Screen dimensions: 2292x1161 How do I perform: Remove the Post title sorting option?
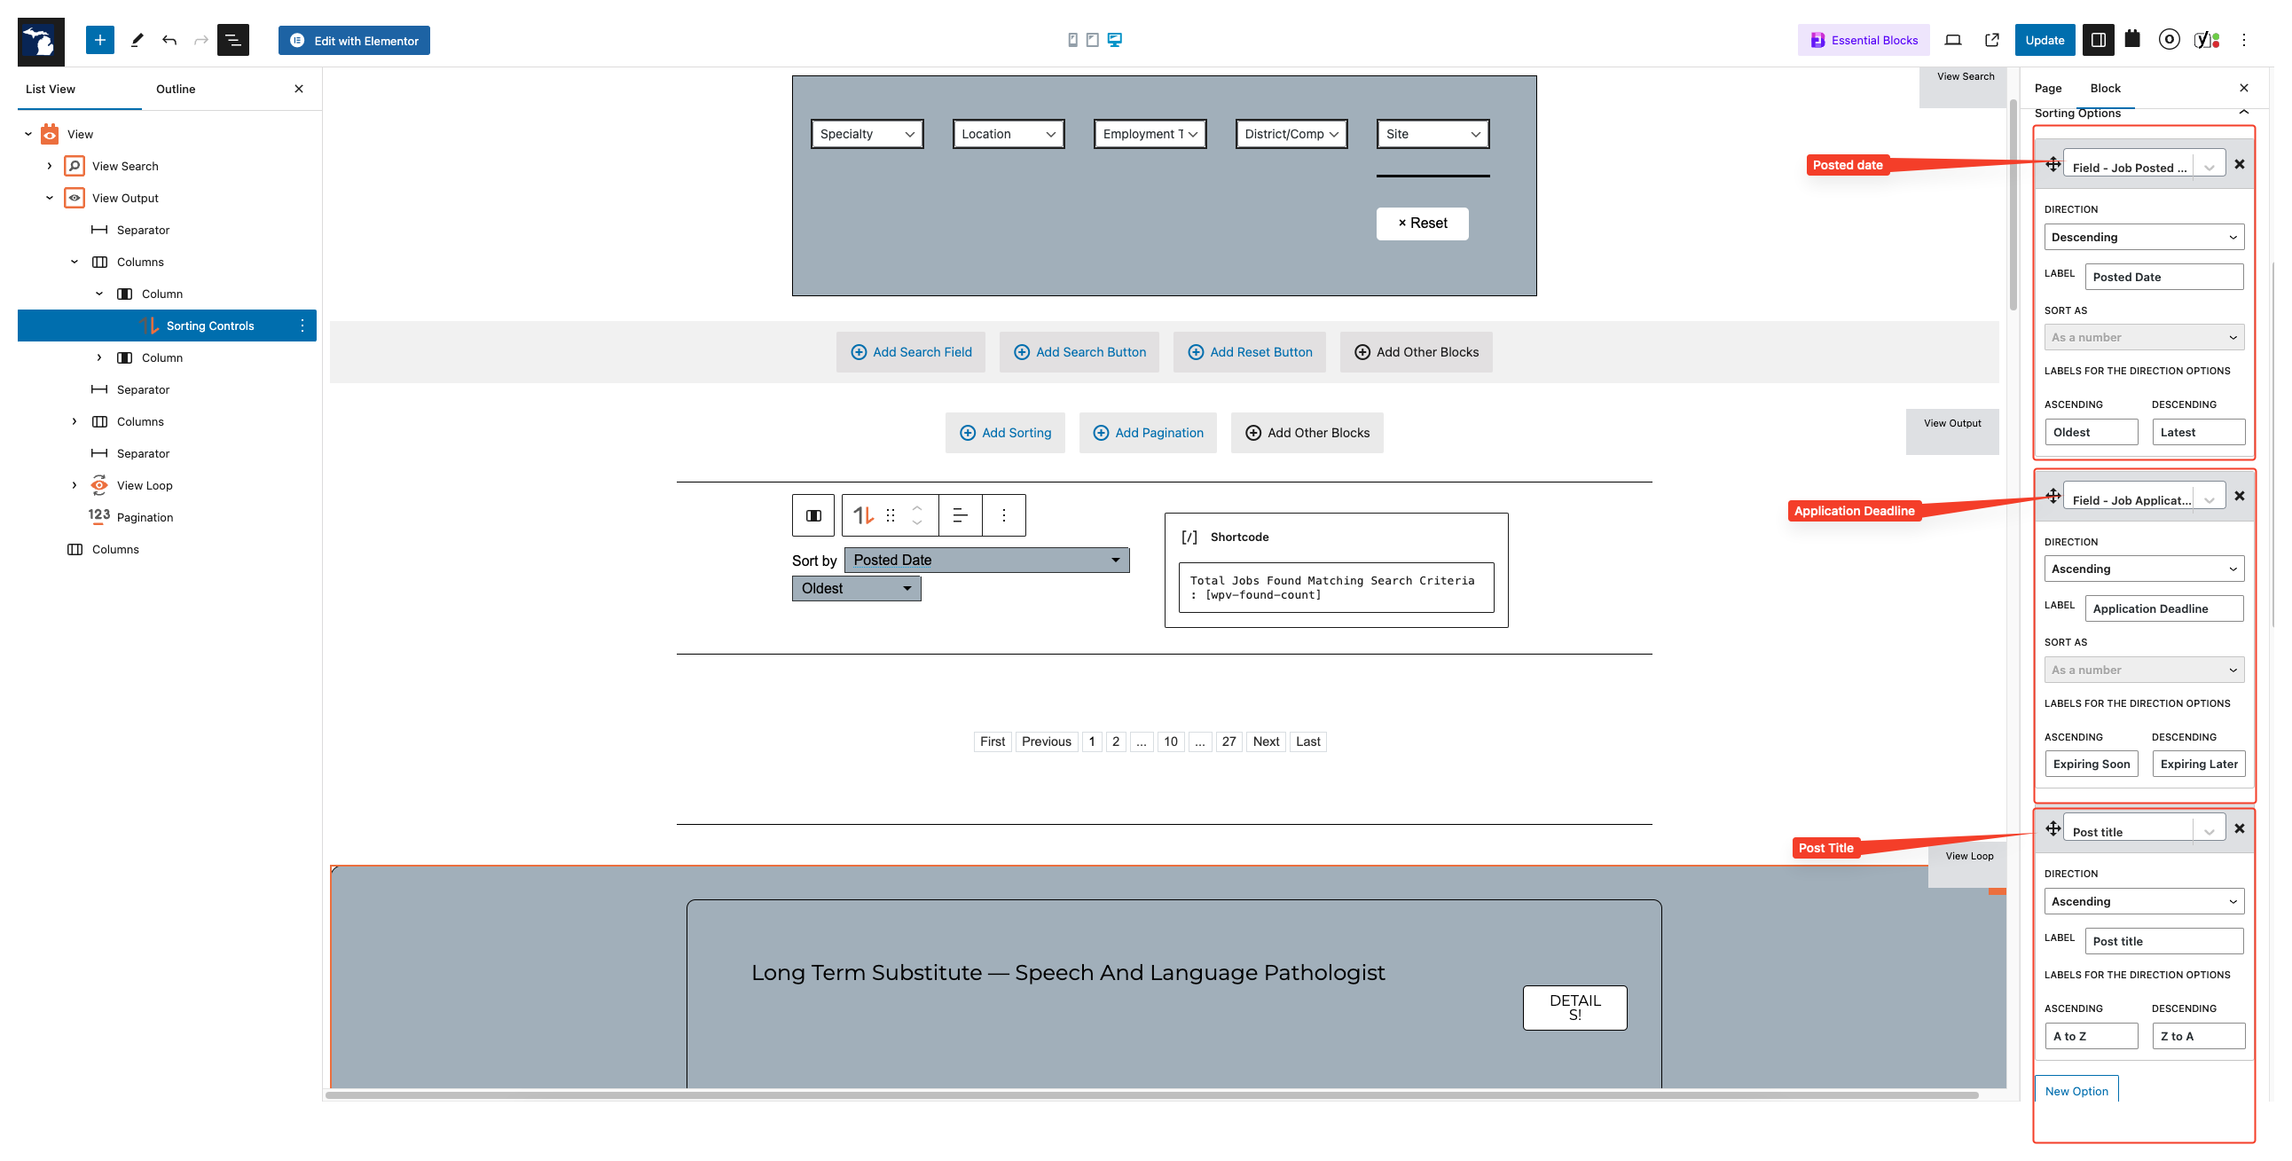tap(2240, 828)
